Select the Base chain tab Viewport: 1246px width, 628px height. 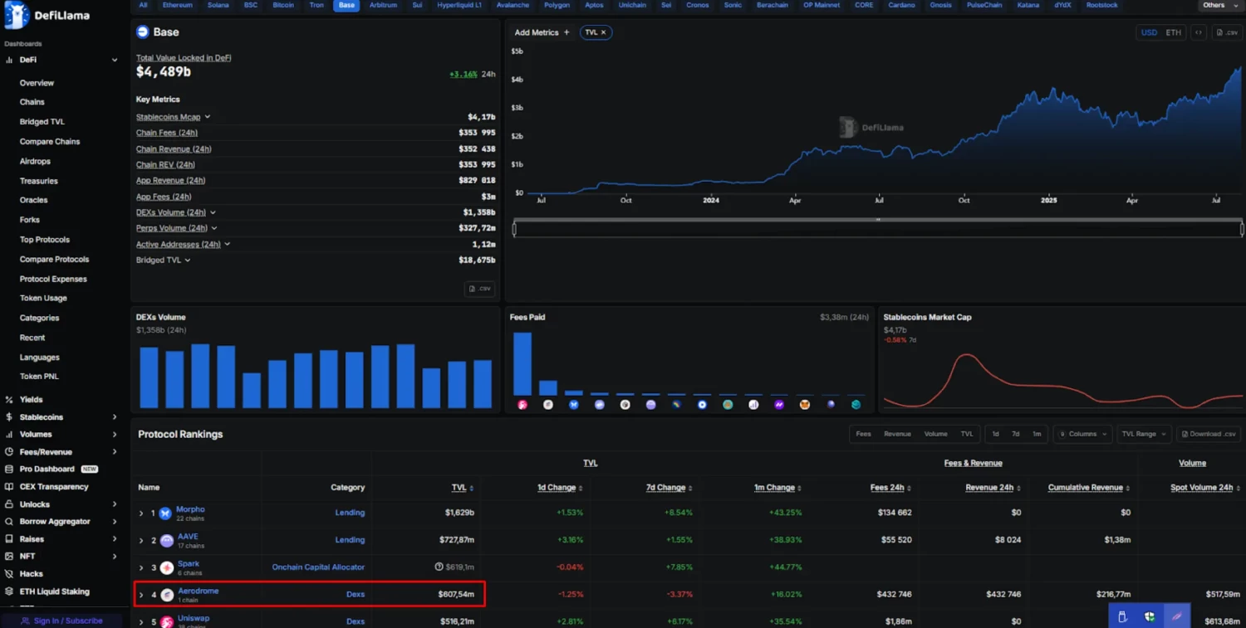[346, 5]
